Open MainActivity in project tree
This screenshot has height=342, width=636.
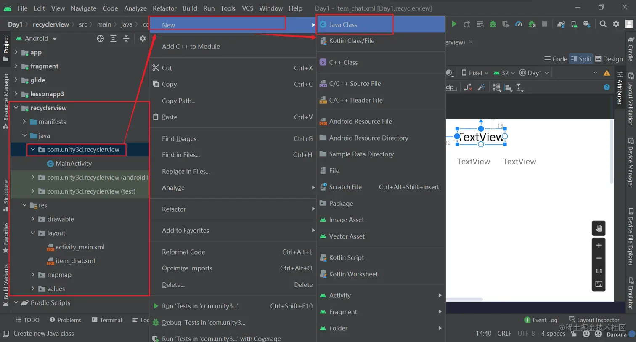[74, 163]
